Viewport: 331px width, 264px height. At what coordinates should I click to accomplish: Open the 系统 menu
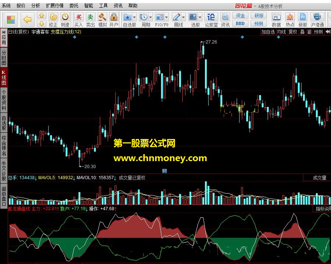click(x=6, y=6)
